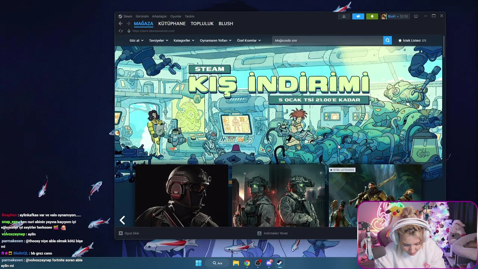
Task: Click the plus icon next to Oyun Ekle
Action: click(x=121, y=233)
